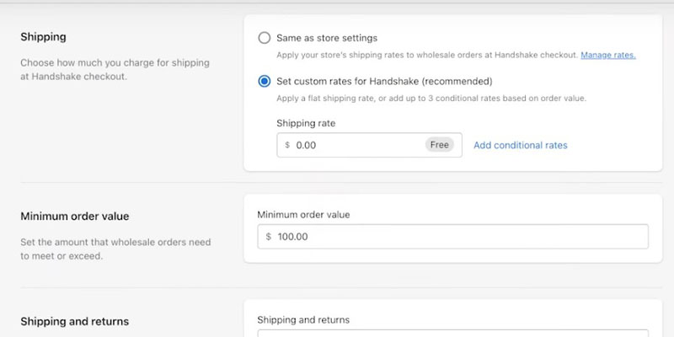Click the "Shipping rate" field label

(x=306, y=123)
